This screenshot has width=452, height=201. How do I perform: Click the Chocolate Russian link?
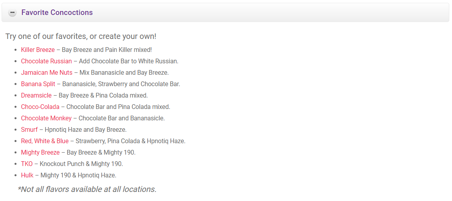[x=46, y=61]
